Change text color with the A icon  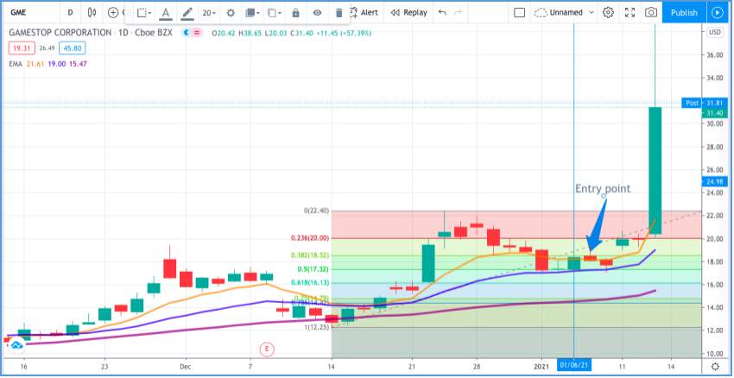[165, 13]
